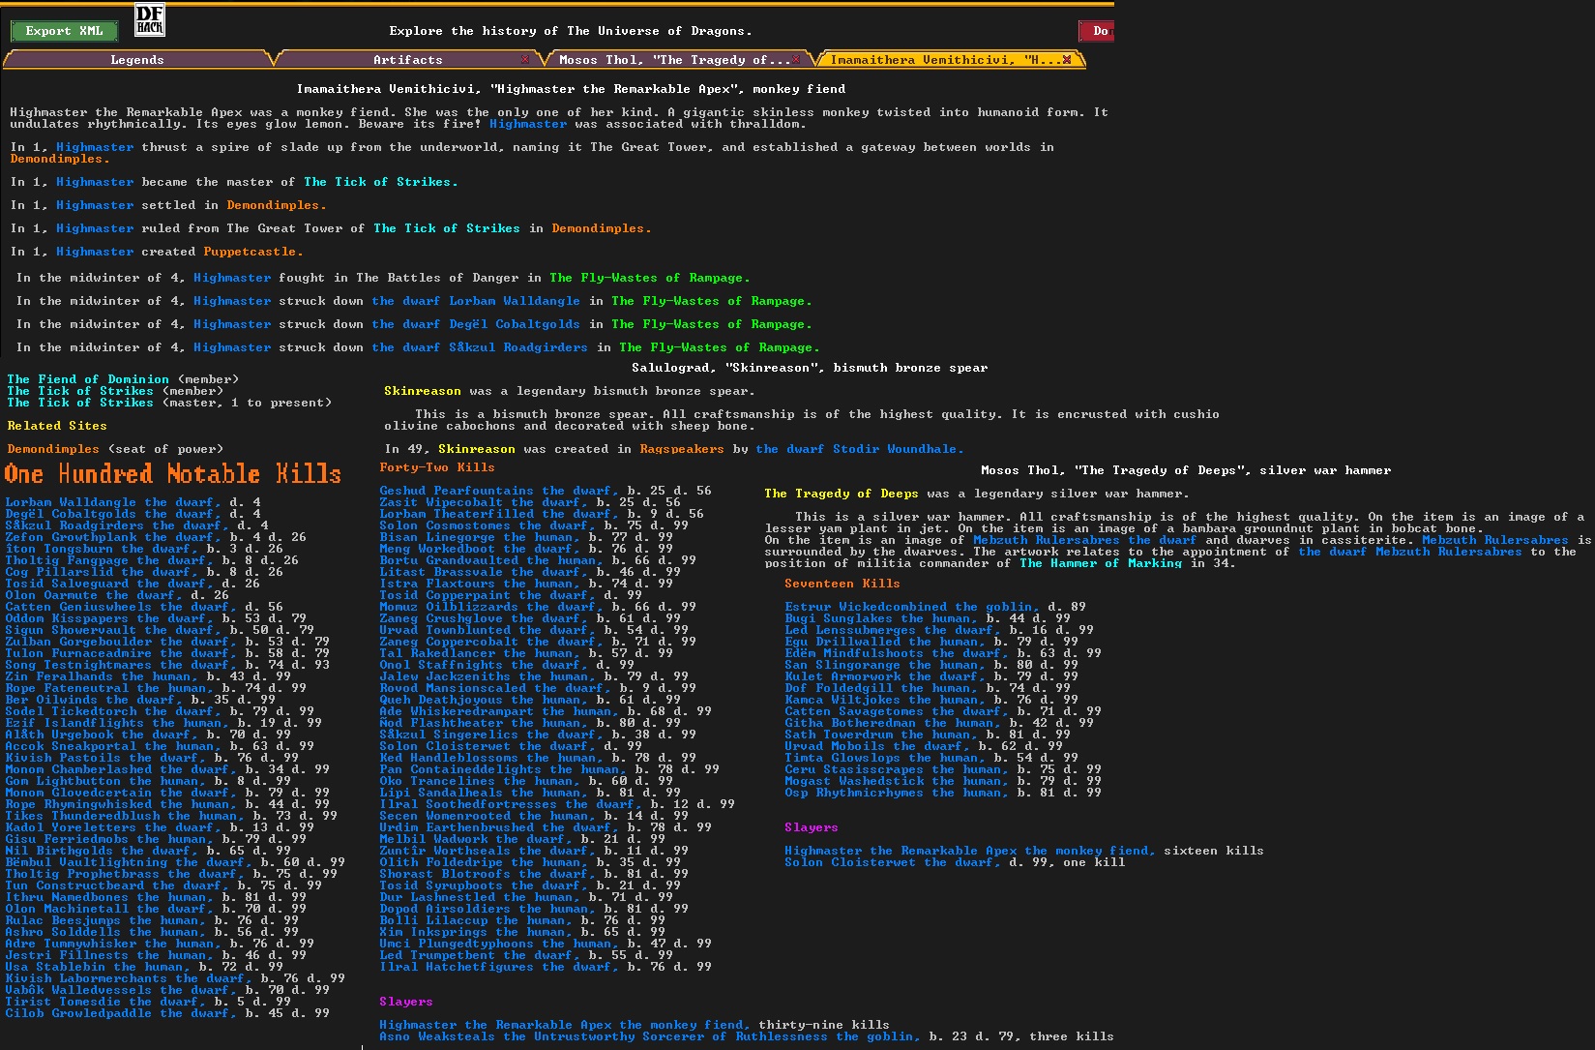Viewport: 1595px width, 1050px height.
Task: Switch to the Artifacts tab
Action: pyautogui.click(x=408, y=60)
